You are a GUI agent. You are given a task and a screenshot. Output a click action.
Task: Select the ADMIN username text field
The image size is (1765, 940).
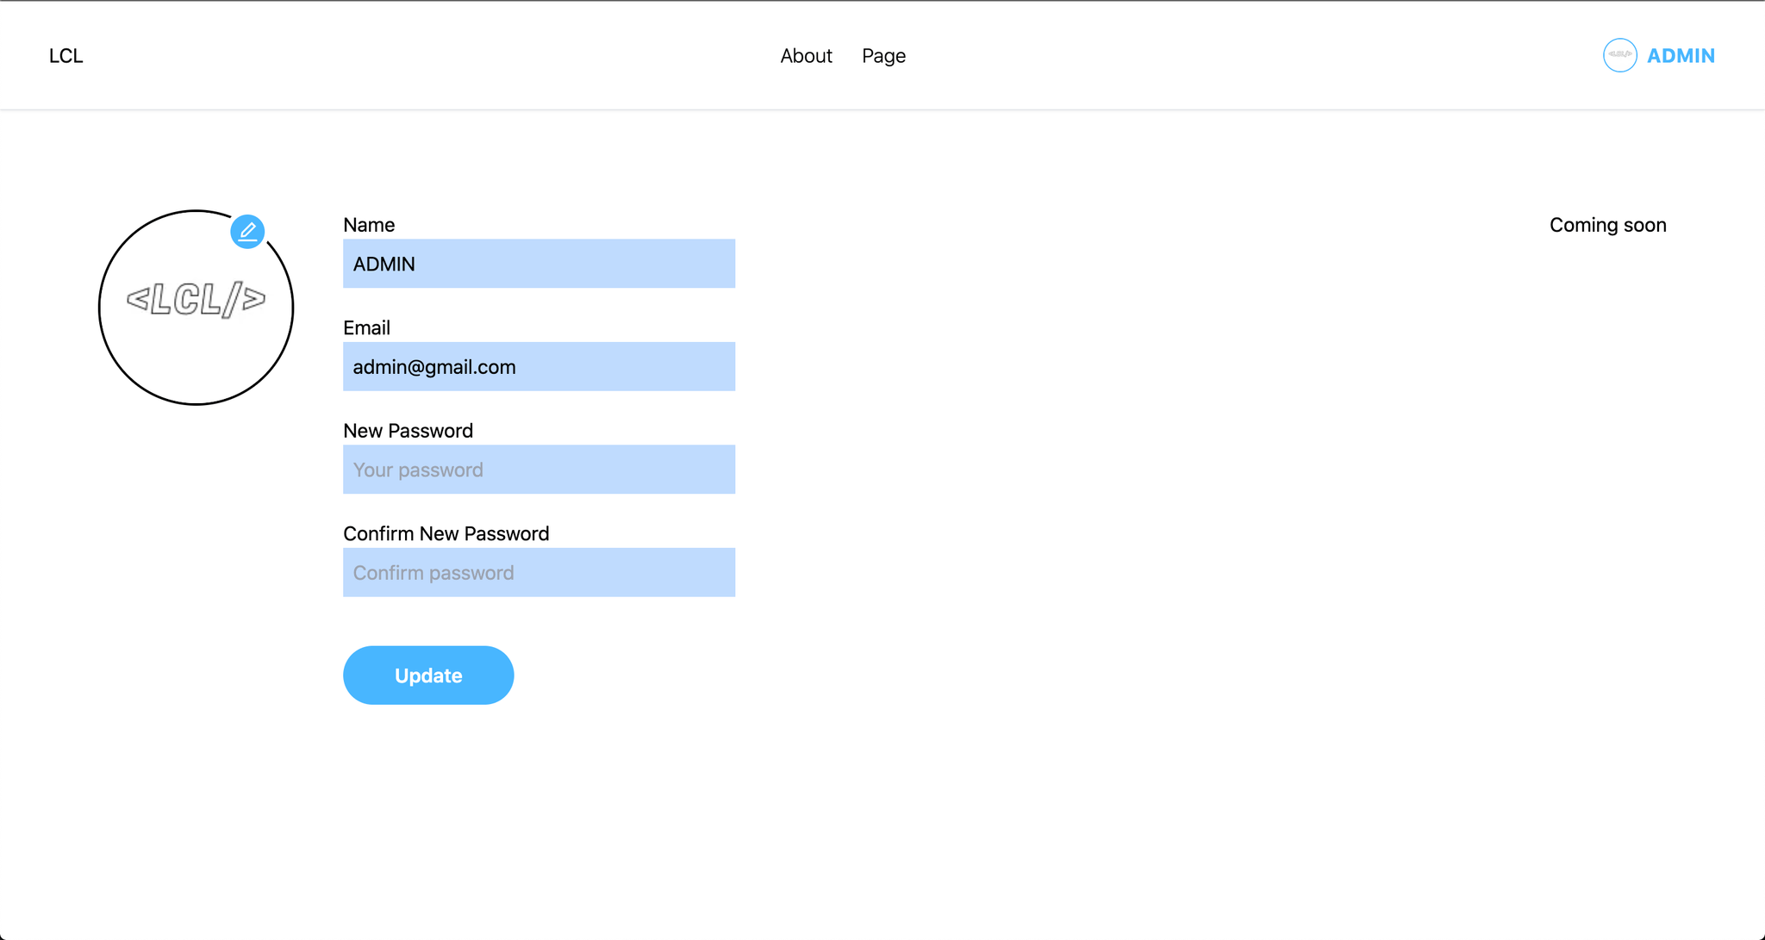click(539, 263)
